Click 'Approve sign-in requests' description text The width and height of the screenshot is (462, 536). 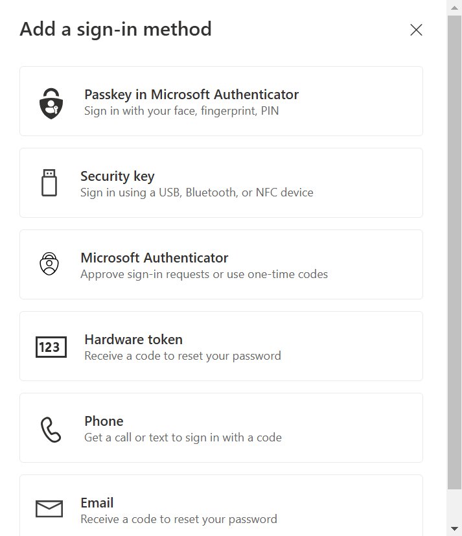204,274
